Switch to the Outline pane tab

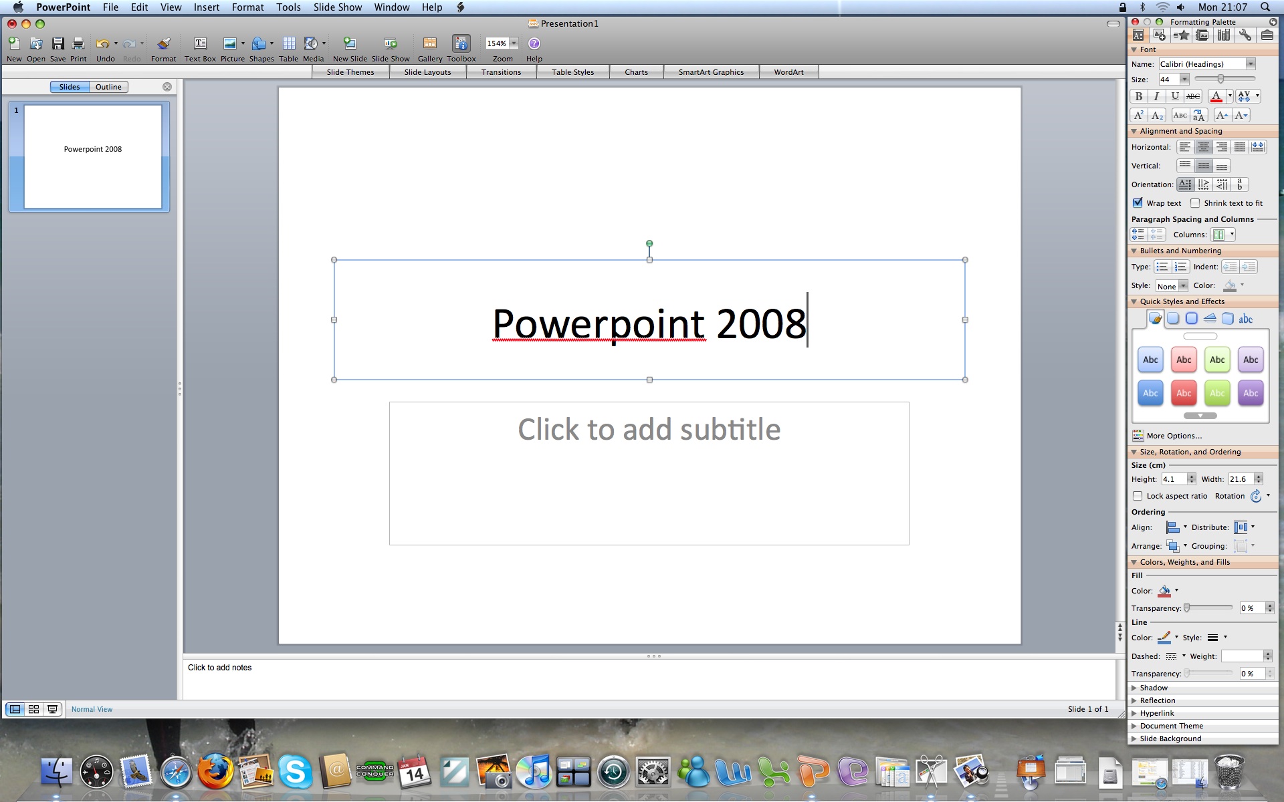point(108,87)
